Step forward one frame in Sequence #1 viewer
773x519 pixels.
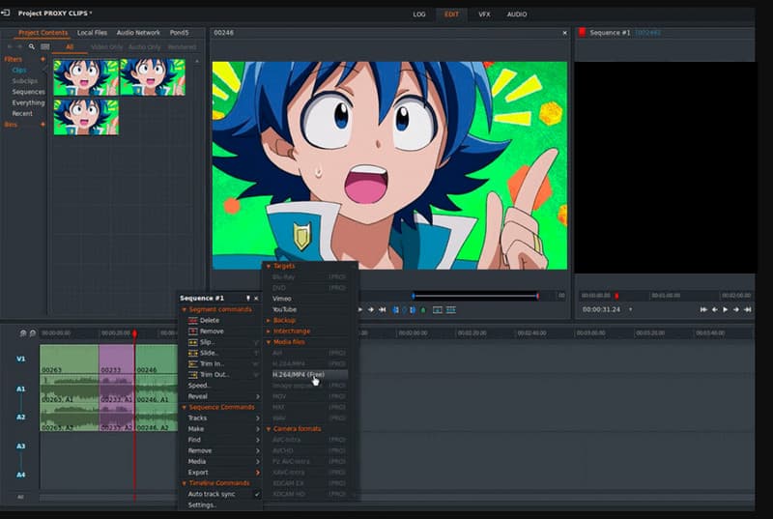pyautogui.click(x=736, y=309)
